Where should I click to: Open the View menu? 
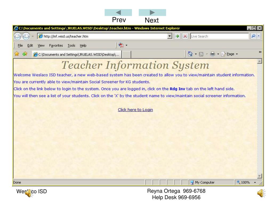pyautogui.click(x=41, y=45)
